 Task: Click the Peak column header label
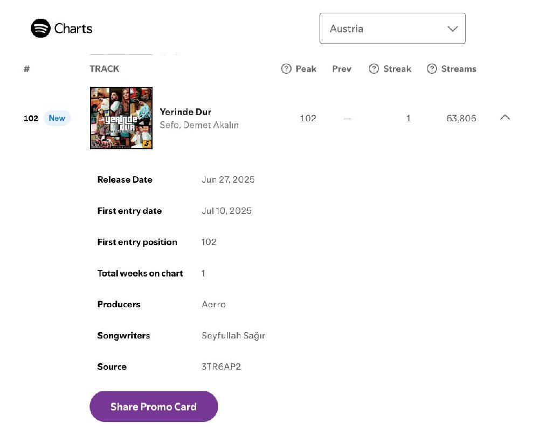click(306, 69)
